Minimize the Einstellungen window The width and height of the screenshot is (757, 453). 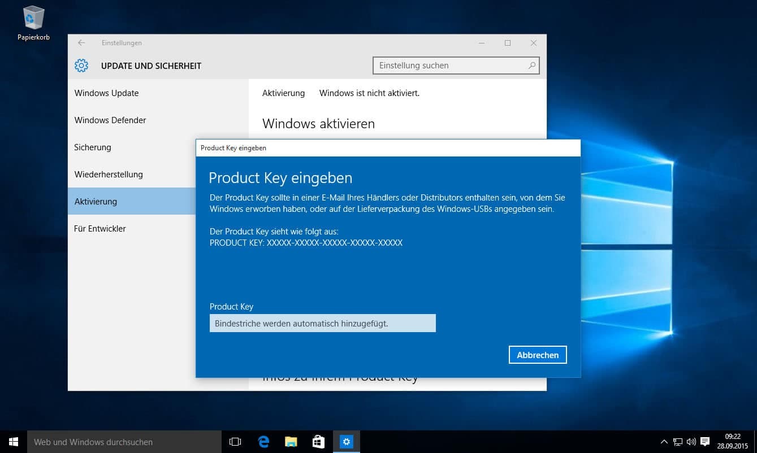click(x=482, y=43)
